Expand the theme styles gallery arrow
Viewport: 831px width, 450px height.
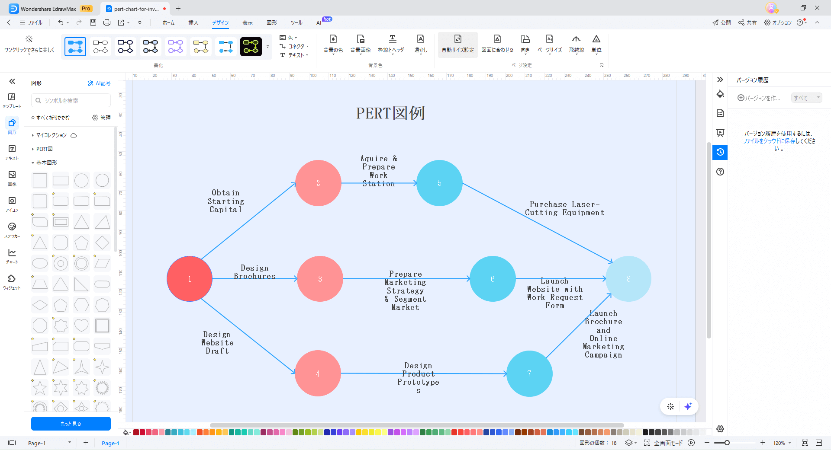tap(267, 47)
